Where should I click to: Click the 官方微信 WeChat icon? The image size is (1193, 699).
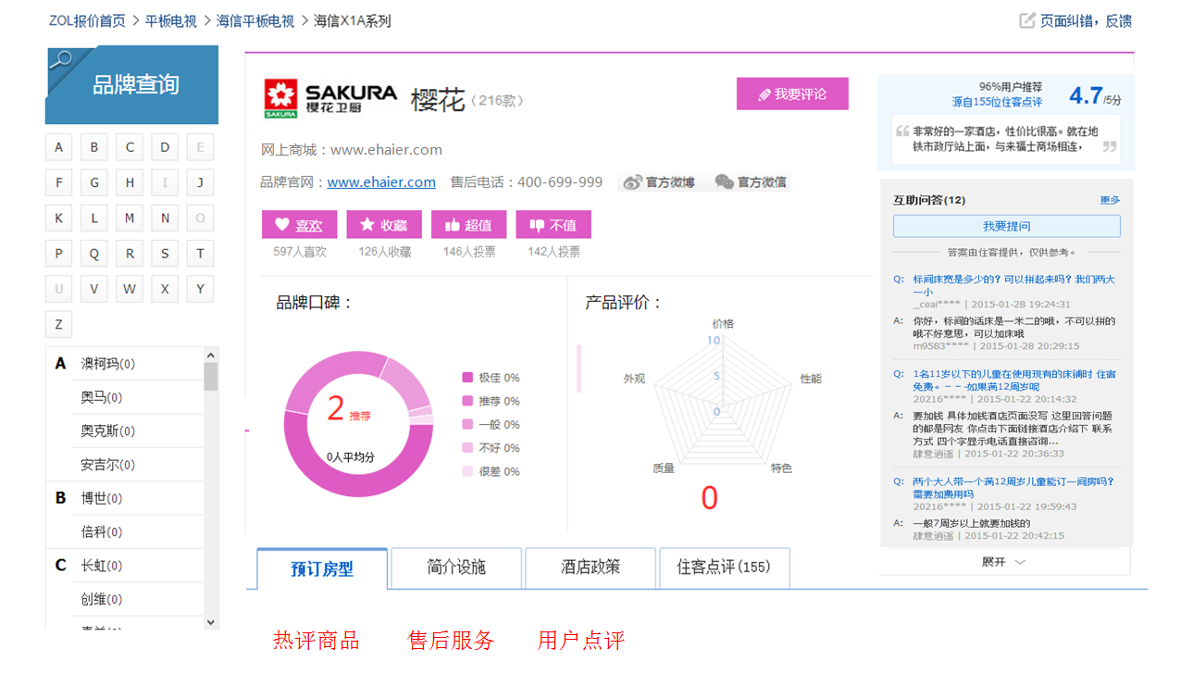click(x=724, y=182)
